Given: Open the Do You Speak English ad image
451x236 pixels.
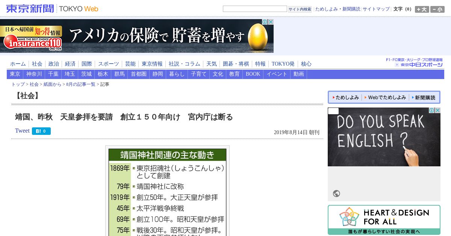Looking at the screenshot, I should 384,137.
